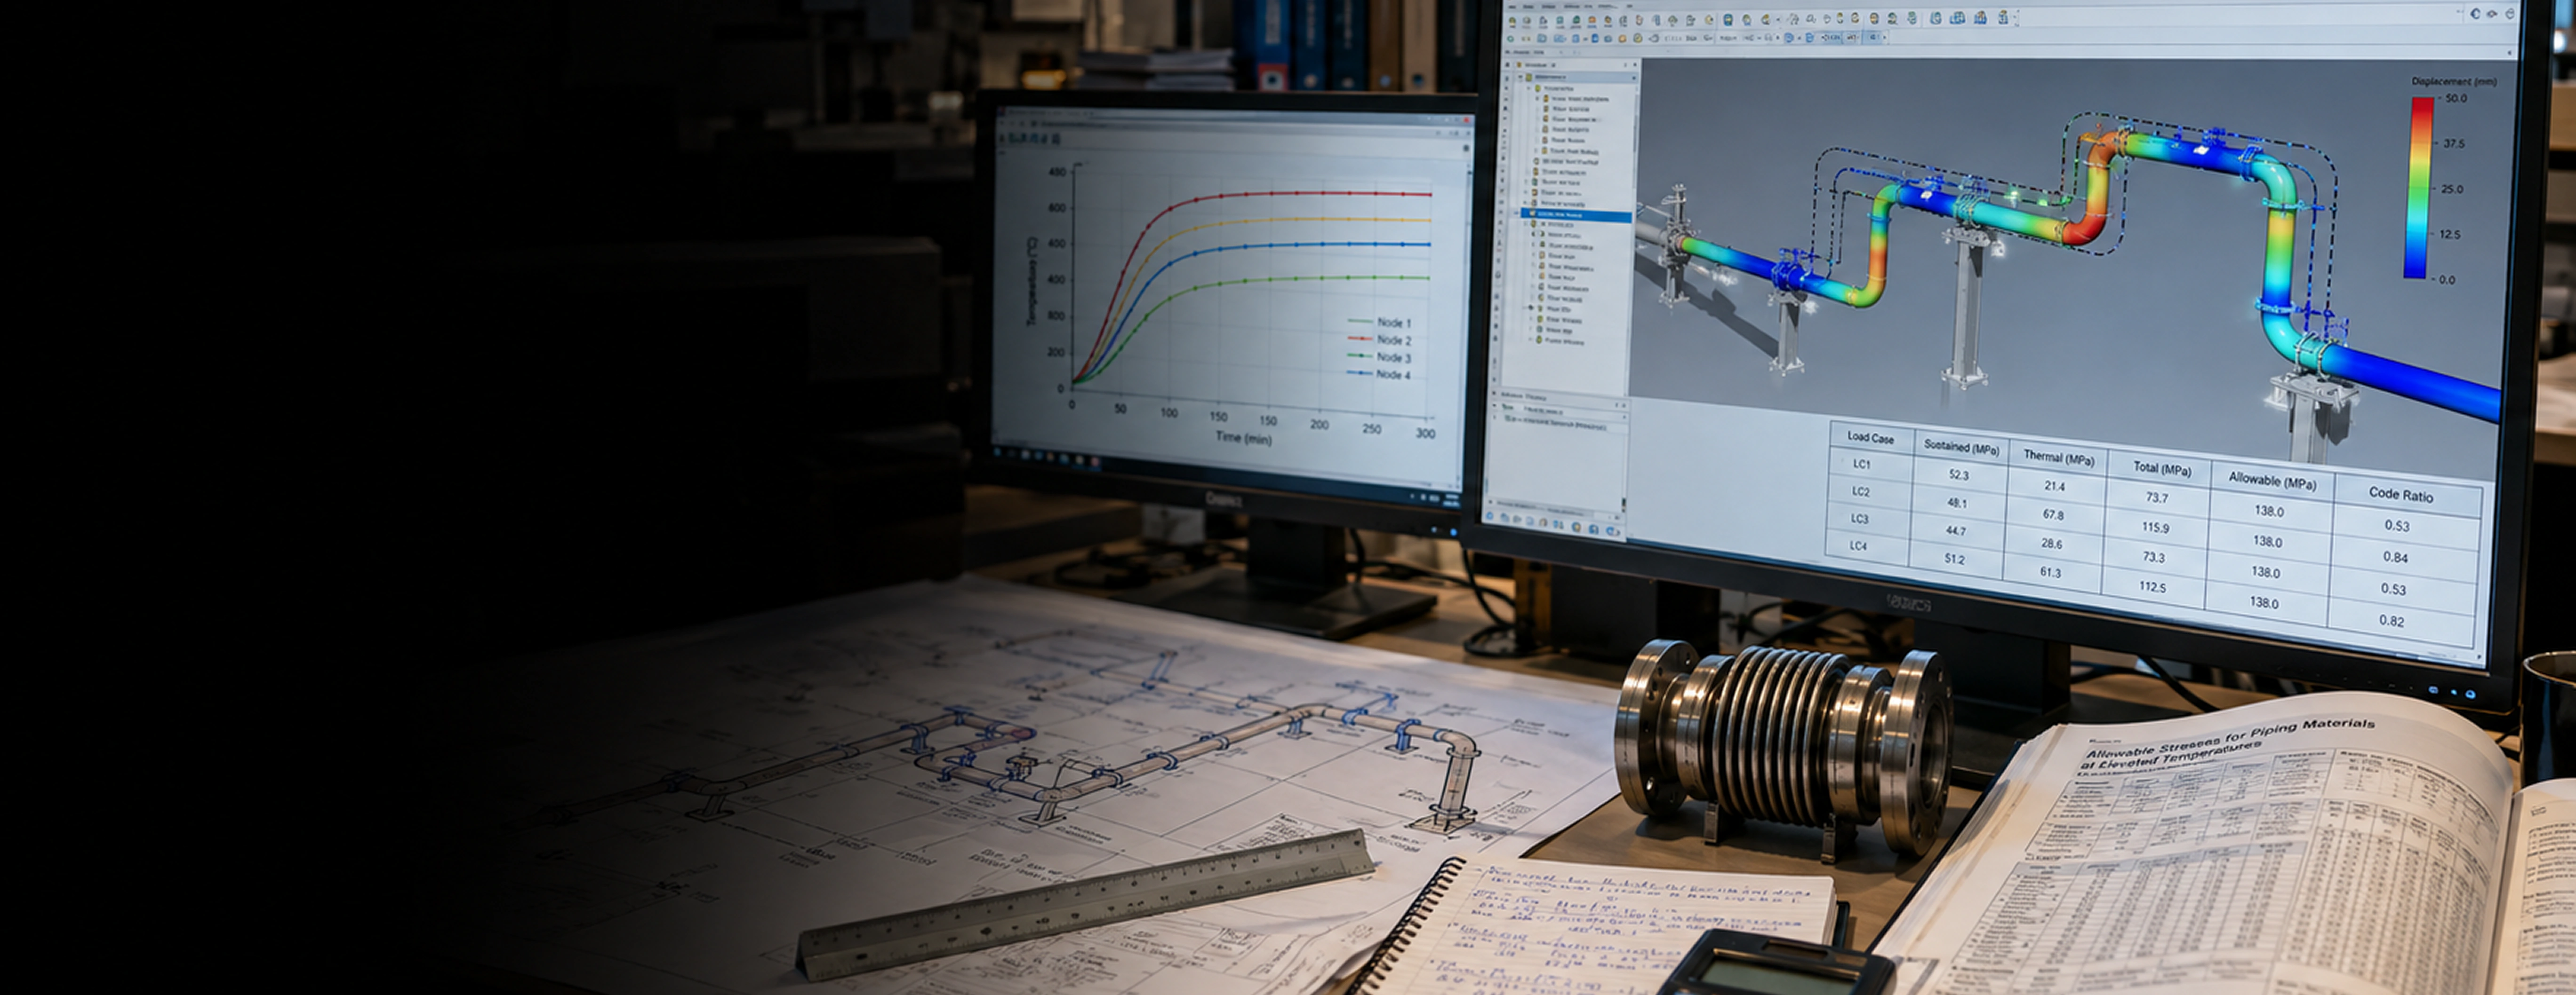Click Node 4 in the temperature chart legend

click(1393, 375)
